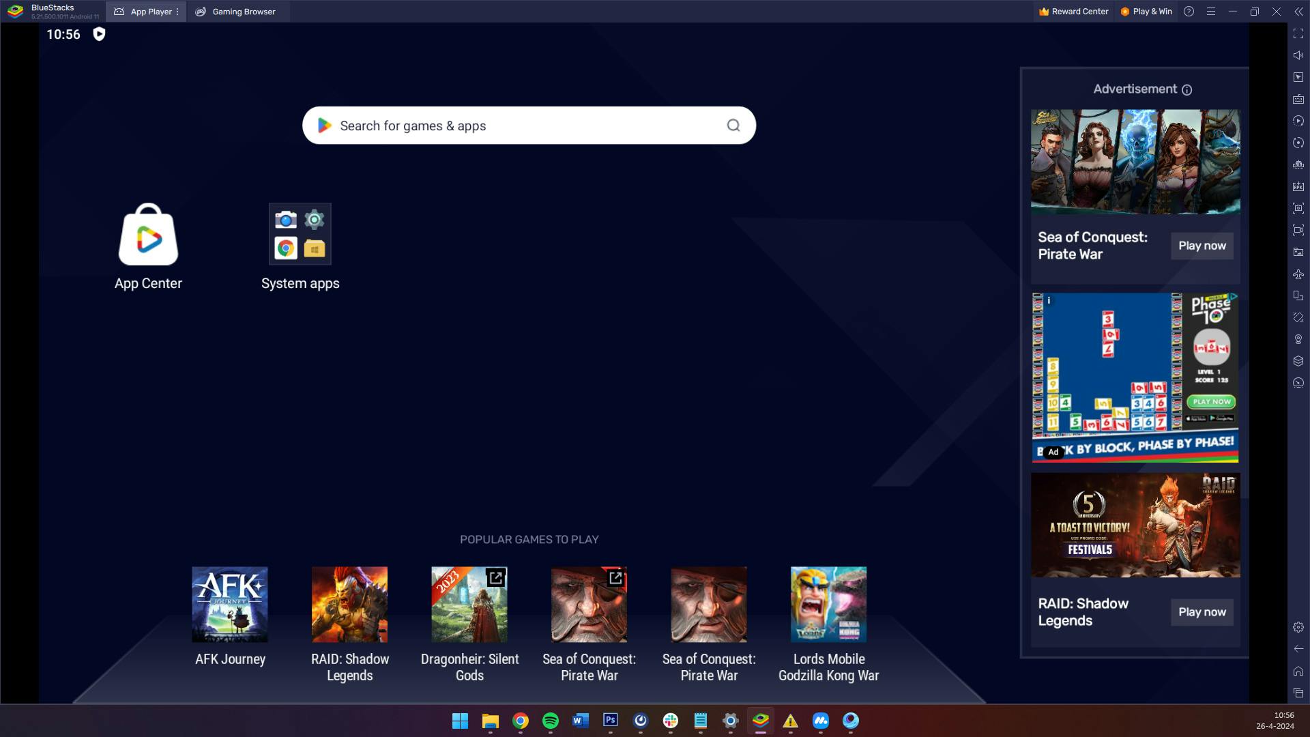Open the Media folder sidebar icon
The image size is (1310, 737).
click(x=1298, y=252)
